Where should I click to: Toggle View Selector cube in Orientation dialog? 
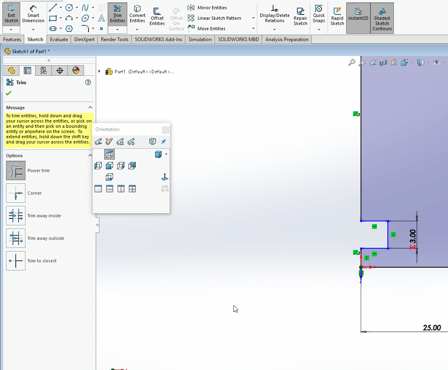point(153,141)
